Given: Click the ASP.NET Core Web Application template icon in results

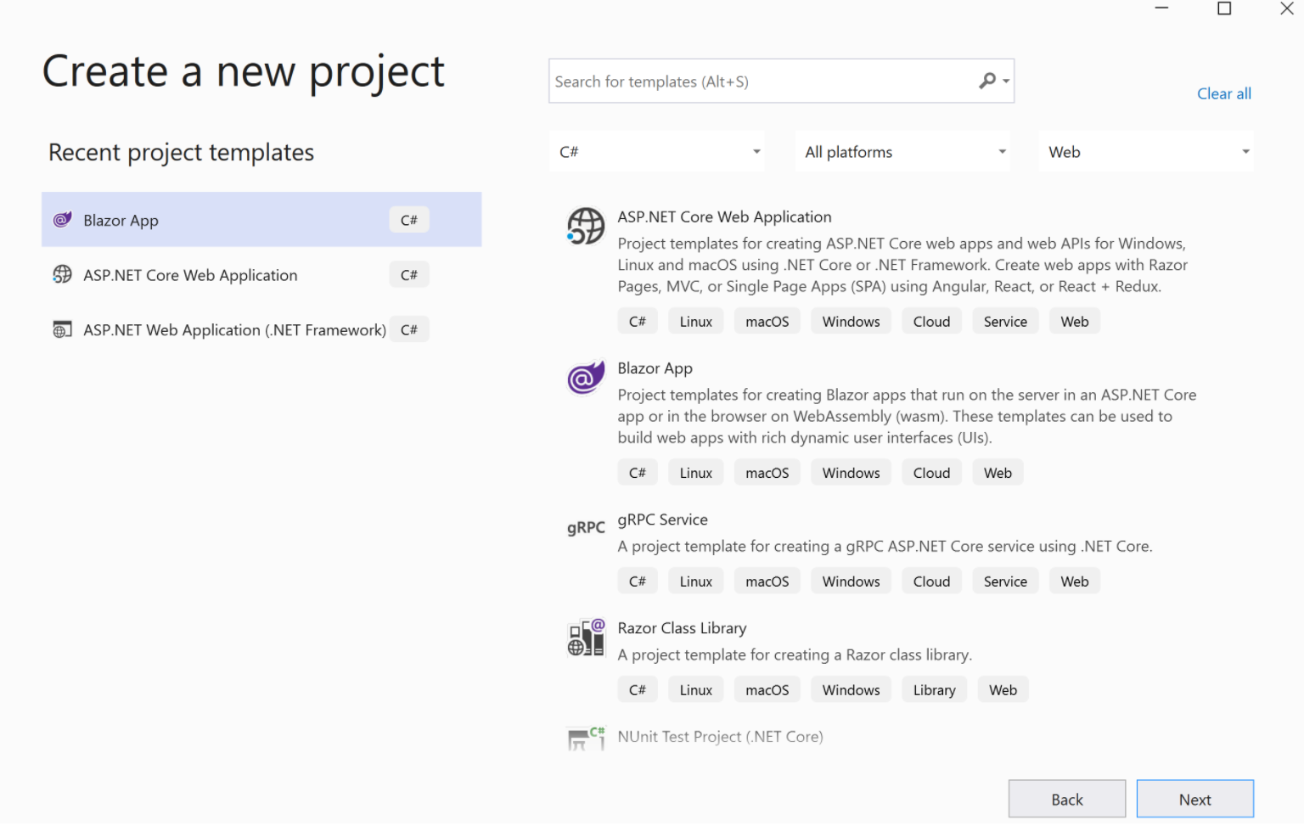Looking at the screenshot, I should (586, 226).
